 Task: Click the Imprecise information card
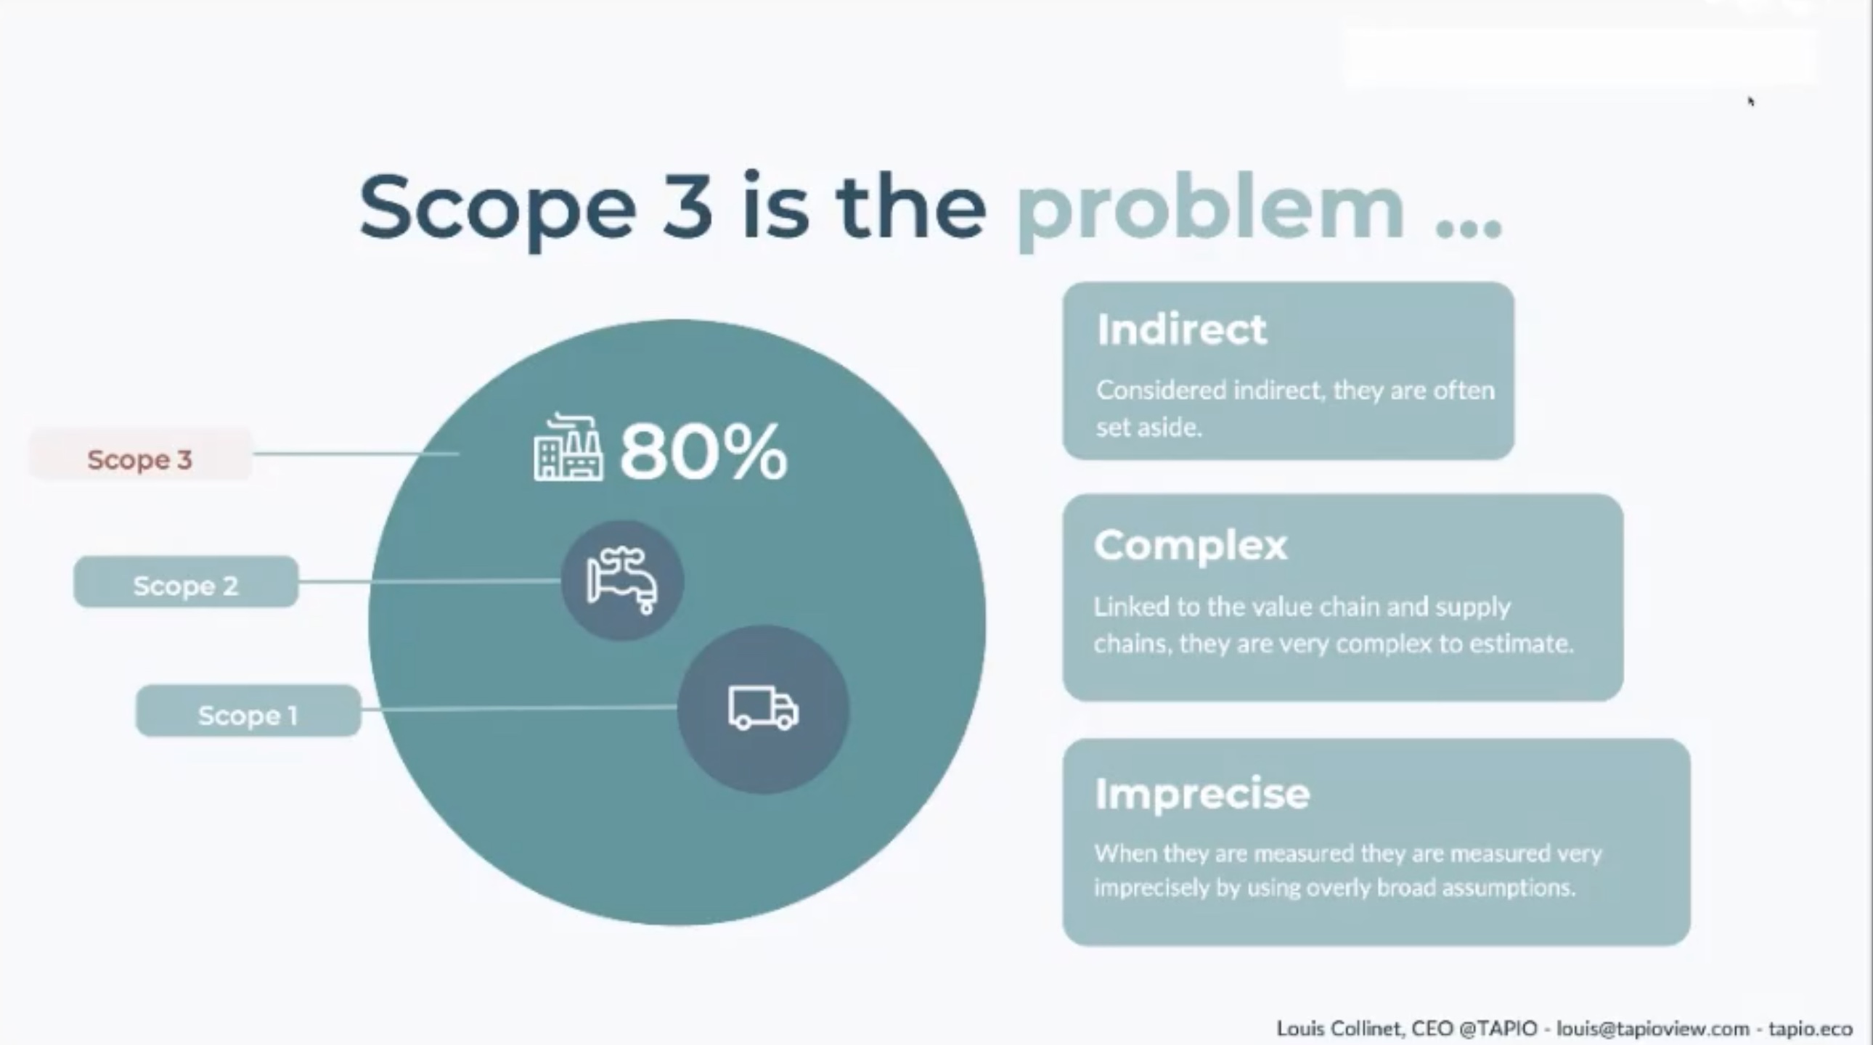(1375, 840)
